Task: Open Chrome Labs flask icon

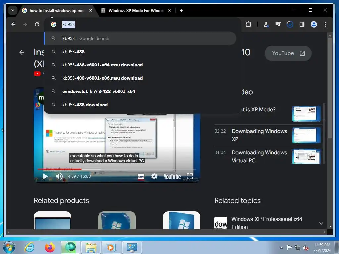Action: coord(266,24)
